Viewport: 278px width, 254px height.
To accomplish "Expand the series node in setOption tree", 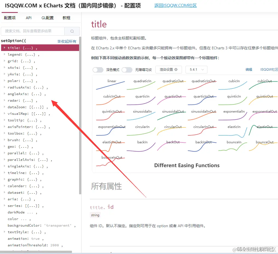I will 5,206.
